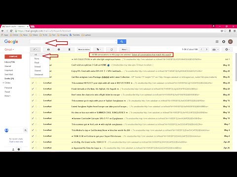Uncheck the 'Fresh Arrivals' email checkbox
This screenshot has width=237, height=177.
coord(33,89)
